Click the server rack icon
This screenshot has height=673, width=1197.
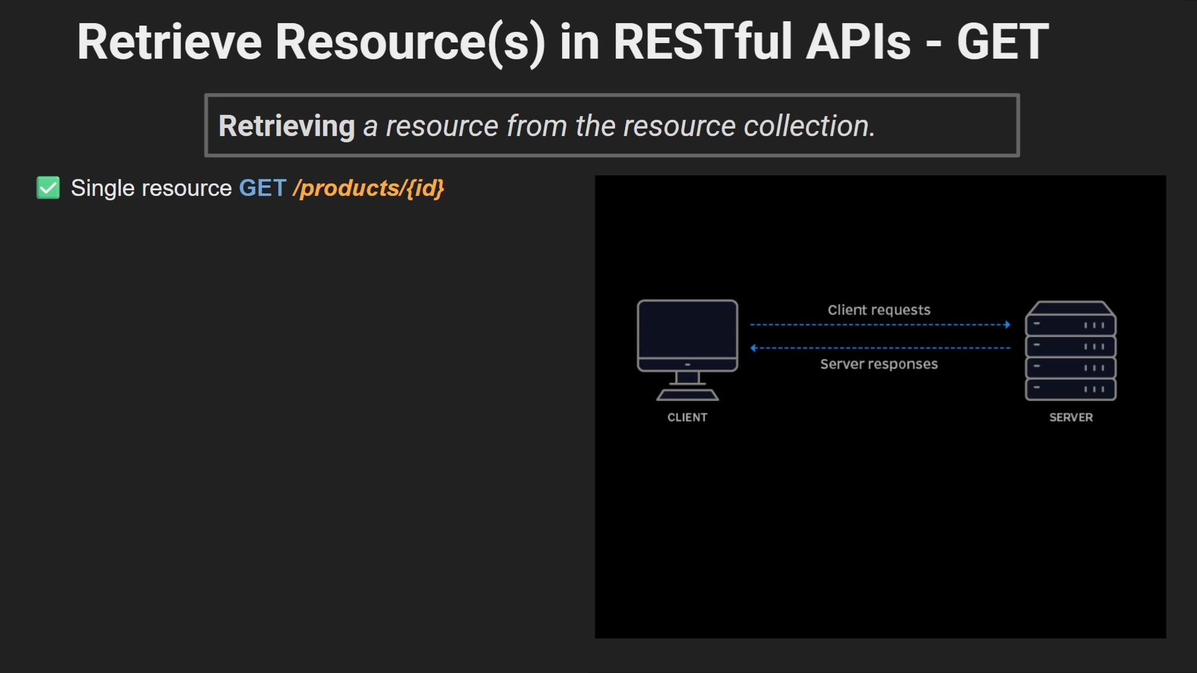pos(1070,351)
